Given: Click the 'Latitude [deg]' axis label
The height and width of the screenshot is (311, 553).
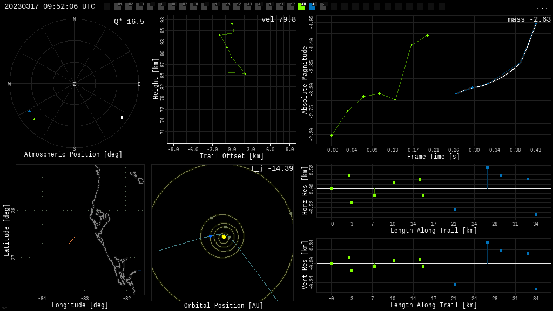Looking at the screenshot, I should [6, 230].
